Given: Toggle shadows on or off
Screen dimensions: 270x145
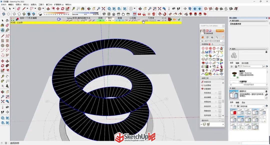Looking at the screenshot, I should point(40,14).
